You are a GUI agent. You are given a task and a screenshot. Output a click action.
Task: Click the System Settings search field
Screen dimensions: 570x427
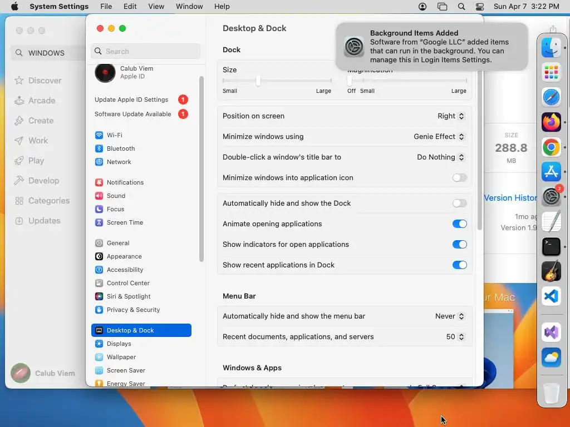coord(145,51)
